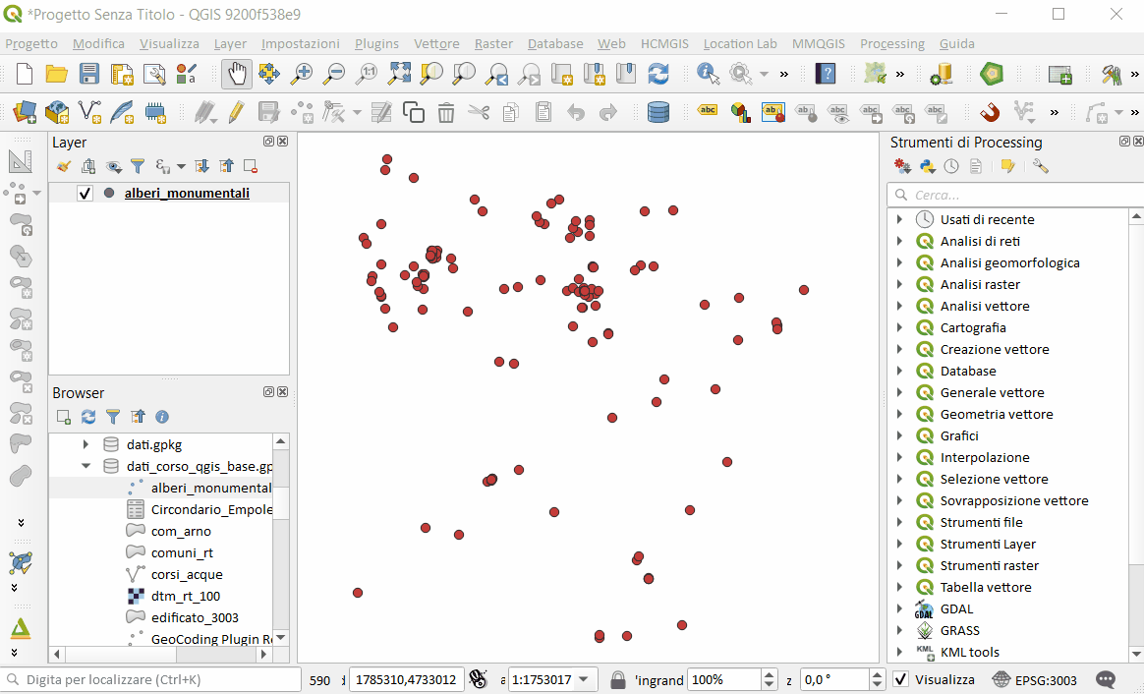Click the Refresh icon in Browser panel
Screen dimensions: 1144x694
tap(88, 417)
